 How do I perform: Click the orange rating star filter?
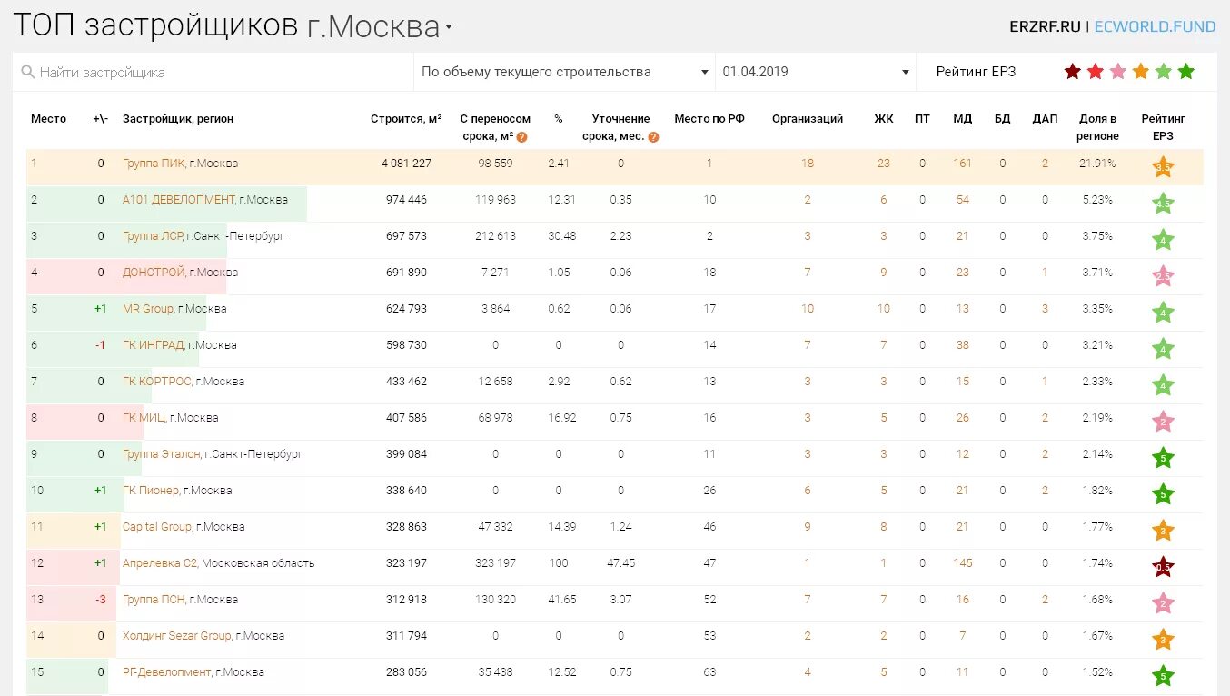tap(1141, 72)
